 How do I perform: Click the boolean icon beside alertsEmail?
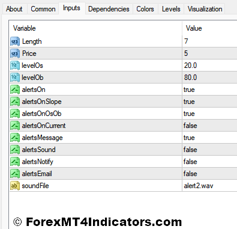click(x=15, y=174)
